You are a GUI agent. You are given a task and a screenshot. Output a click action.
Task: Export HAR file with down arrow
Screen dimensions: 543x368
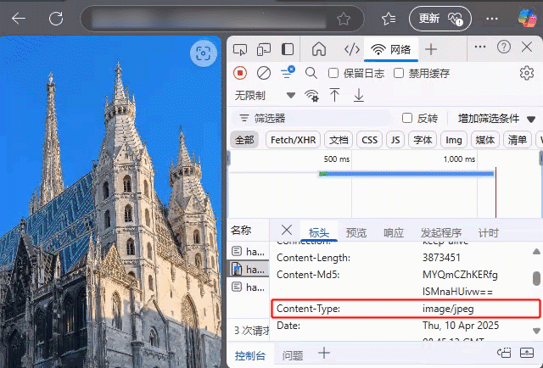click(x=359, y=95)
